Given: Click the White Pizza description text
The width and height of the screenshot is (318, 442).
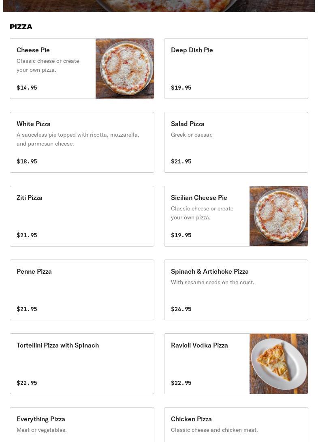Looking at the screenshot, I should [78, 139].
